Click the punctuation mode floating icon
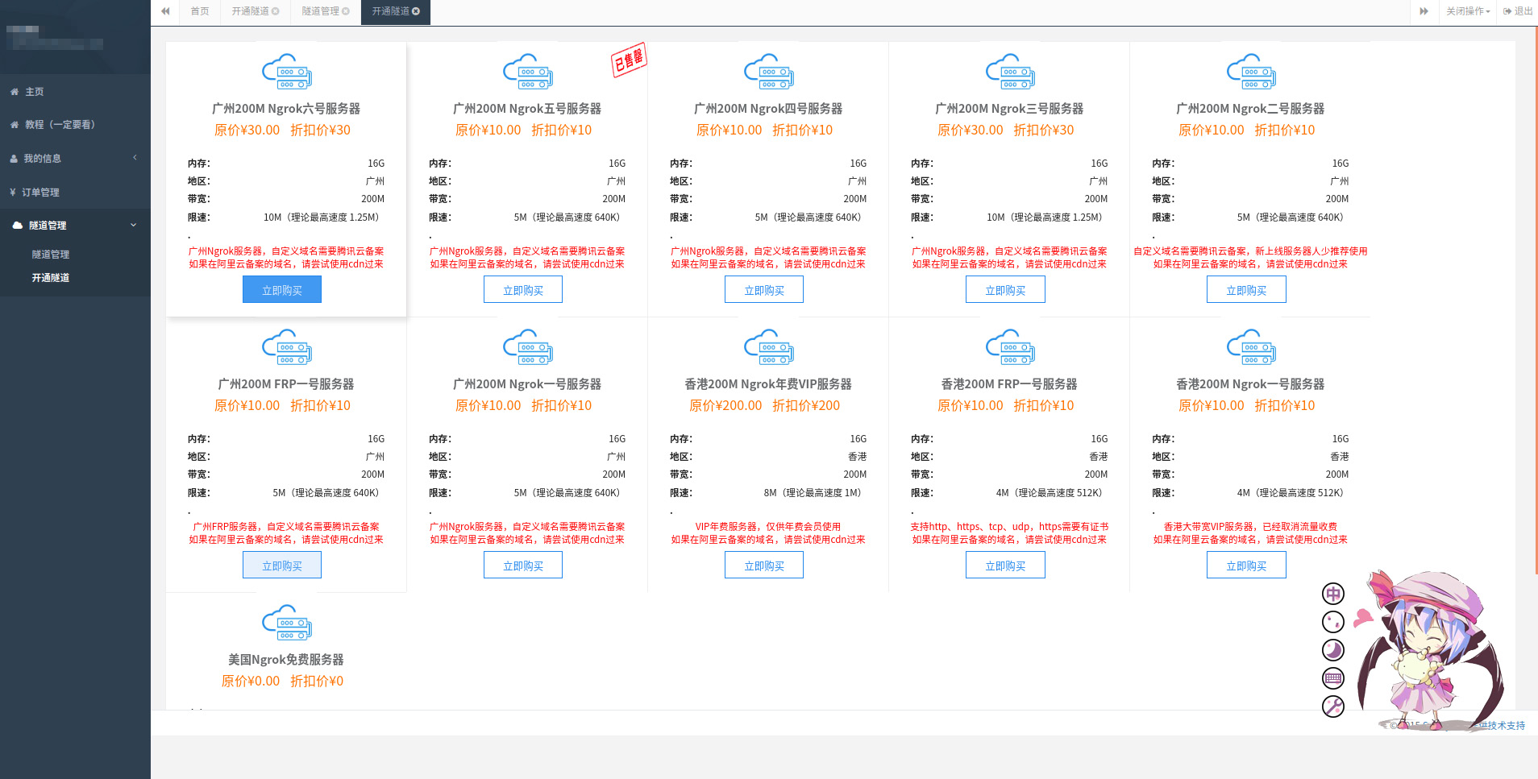The width and height of the screenshot is (1538, 779). [x=1333, y=622]
